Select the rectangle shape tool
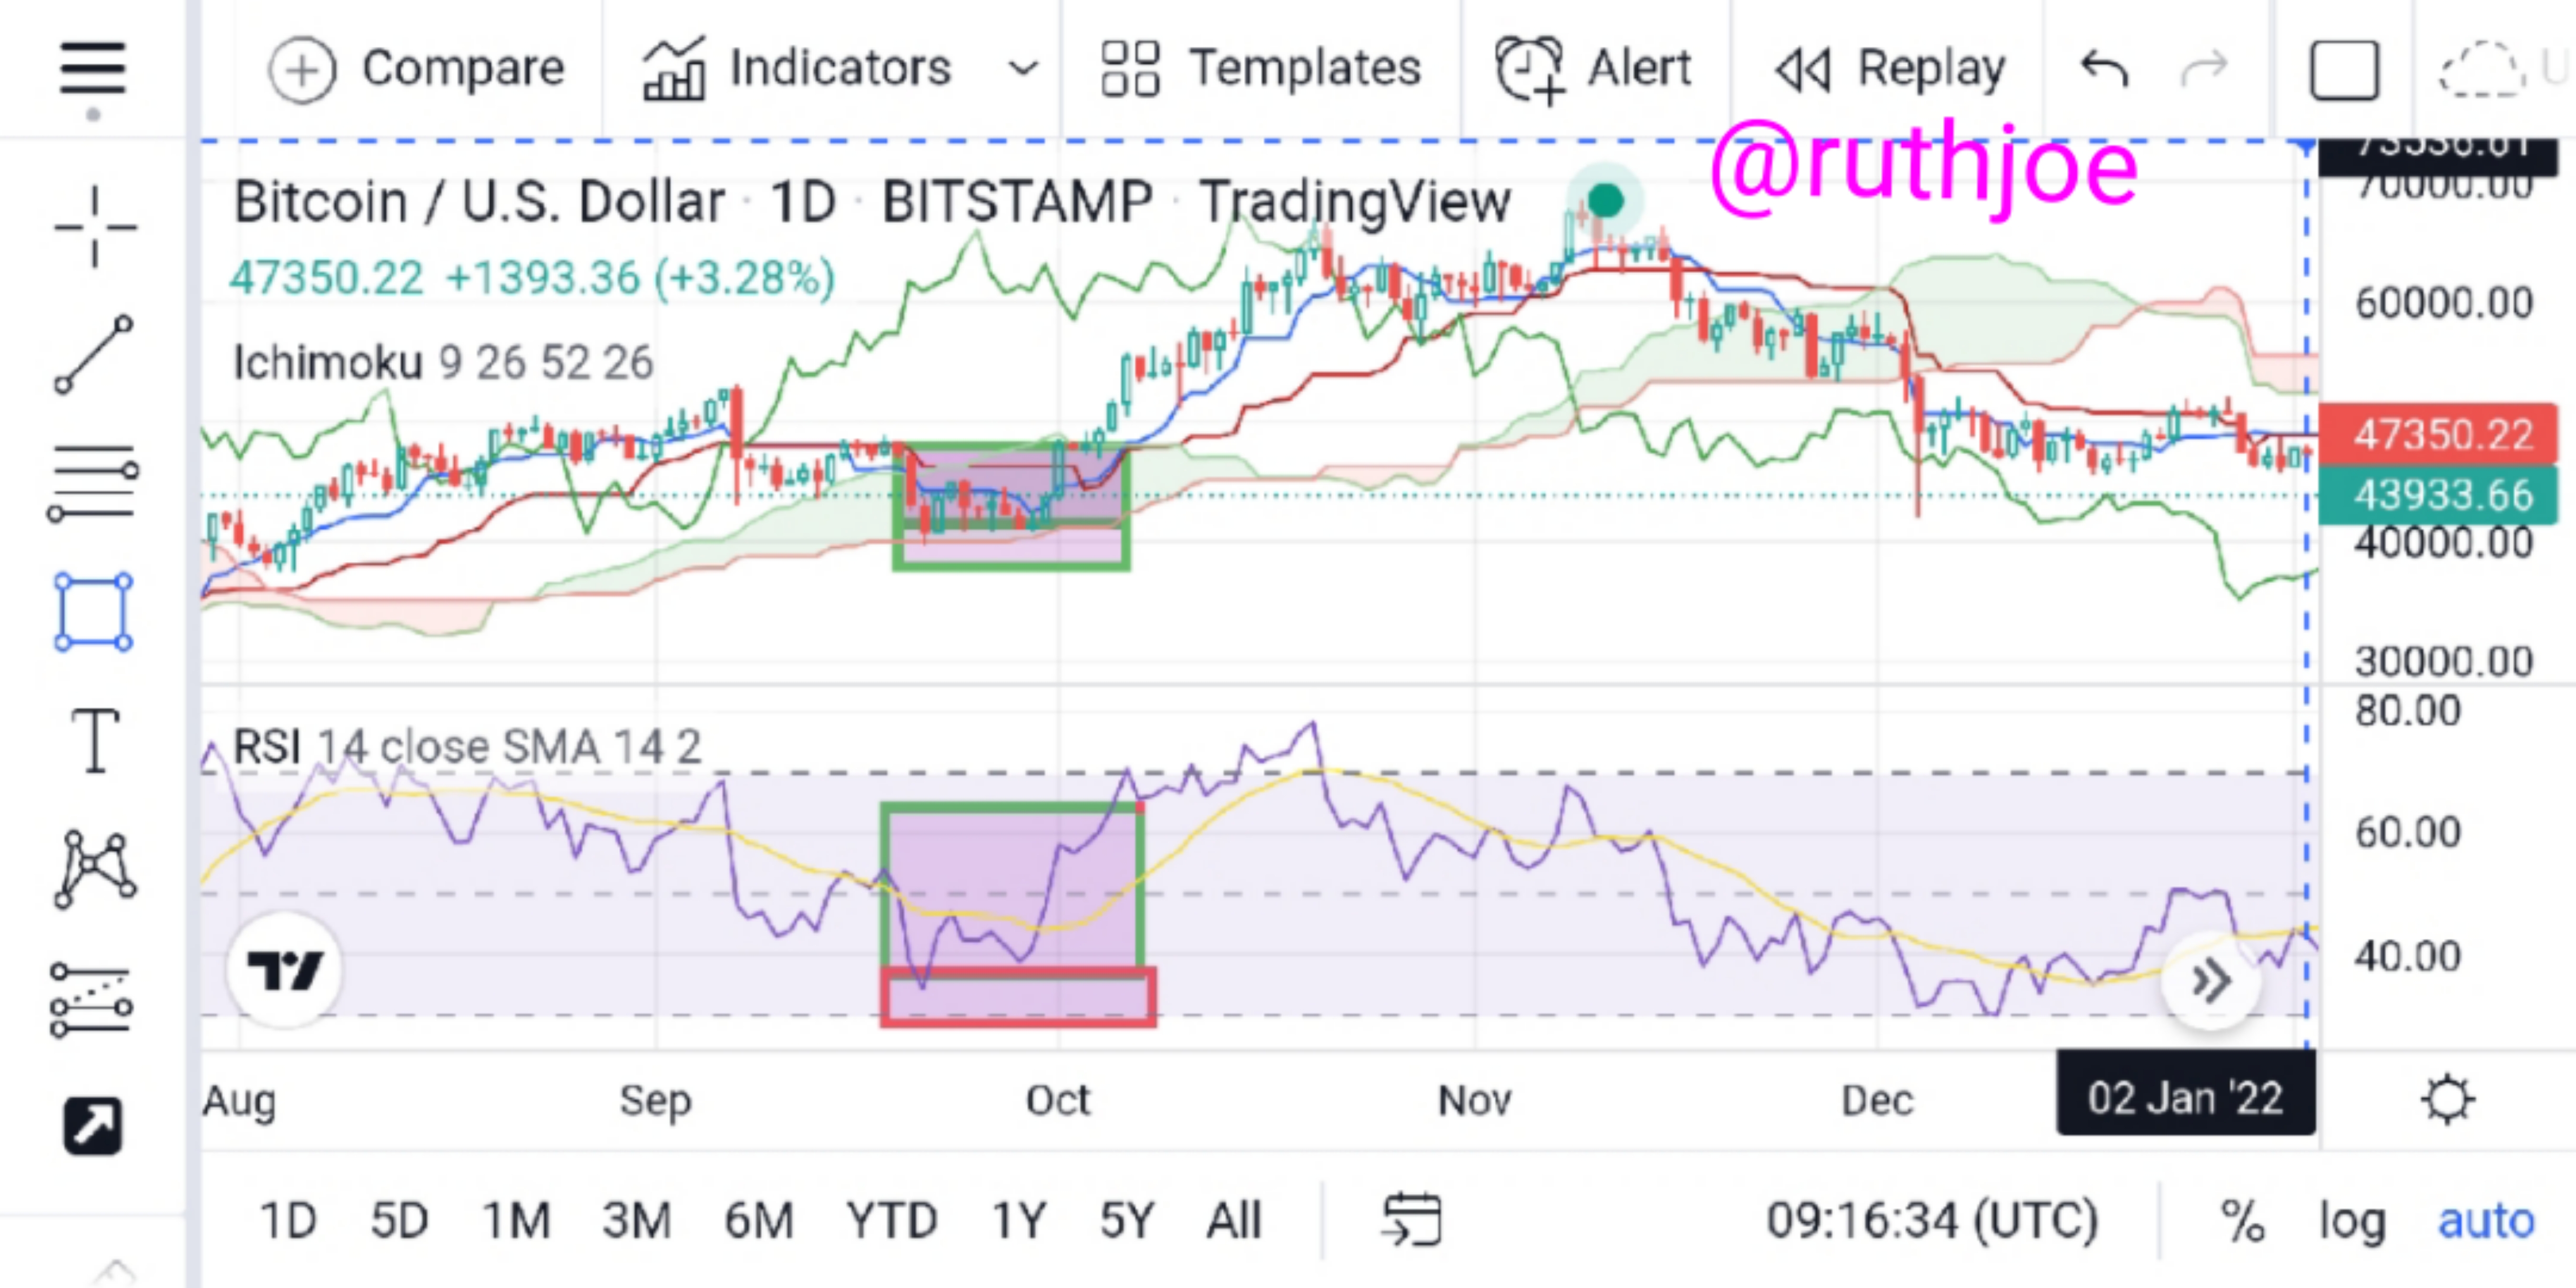The height and width of the screenshot is (1288, 2576). 93,612
